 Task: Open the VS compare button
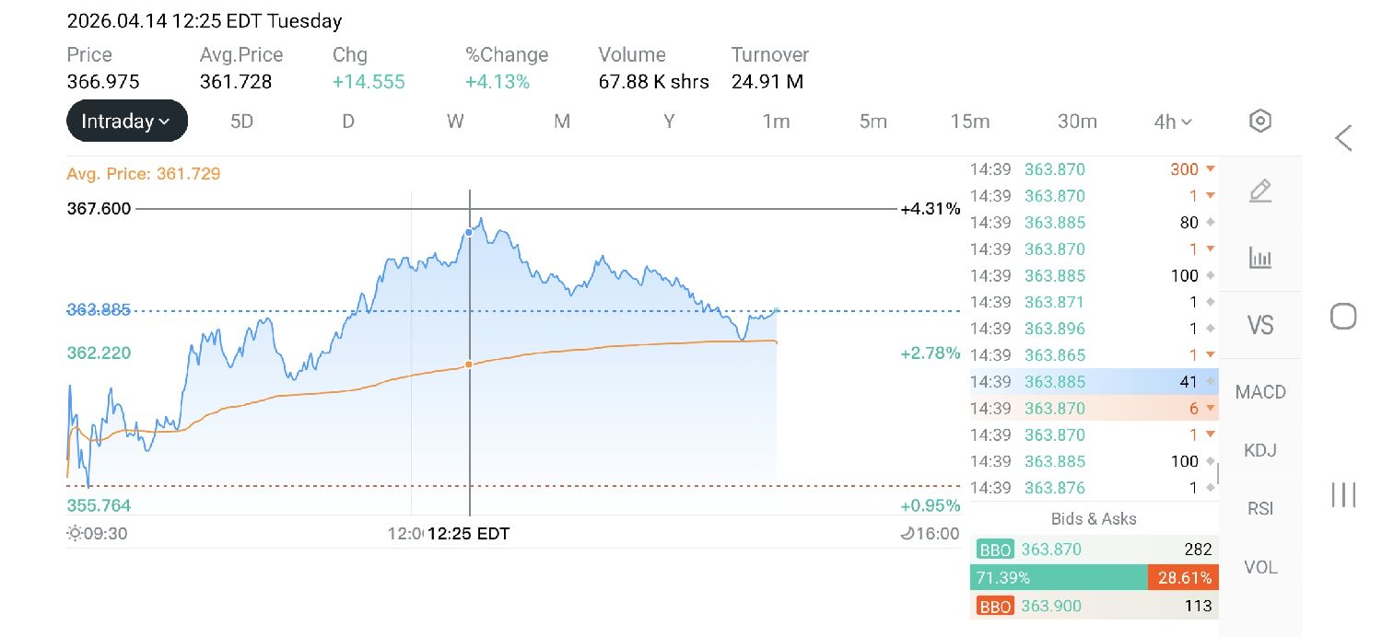coord(1259,325)
